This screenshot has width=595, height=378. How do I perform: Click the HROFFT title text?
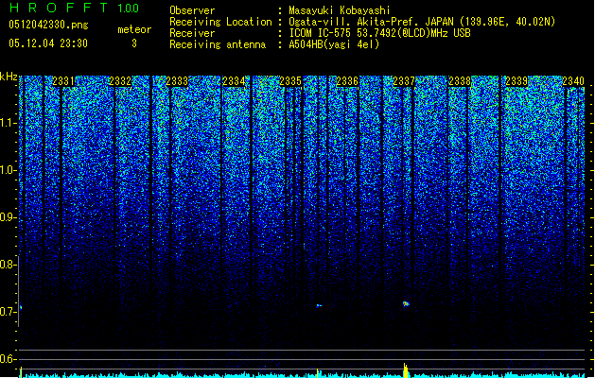point(59,8)
